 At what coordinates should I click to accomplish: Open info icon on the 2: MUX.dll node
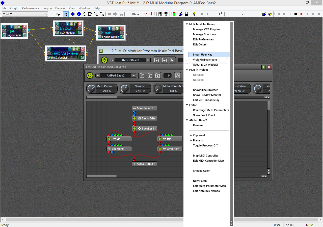(x=67, y=24)
